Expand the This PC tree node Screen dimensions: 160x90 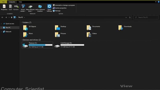pyautogui.click(x=1, y=27)
